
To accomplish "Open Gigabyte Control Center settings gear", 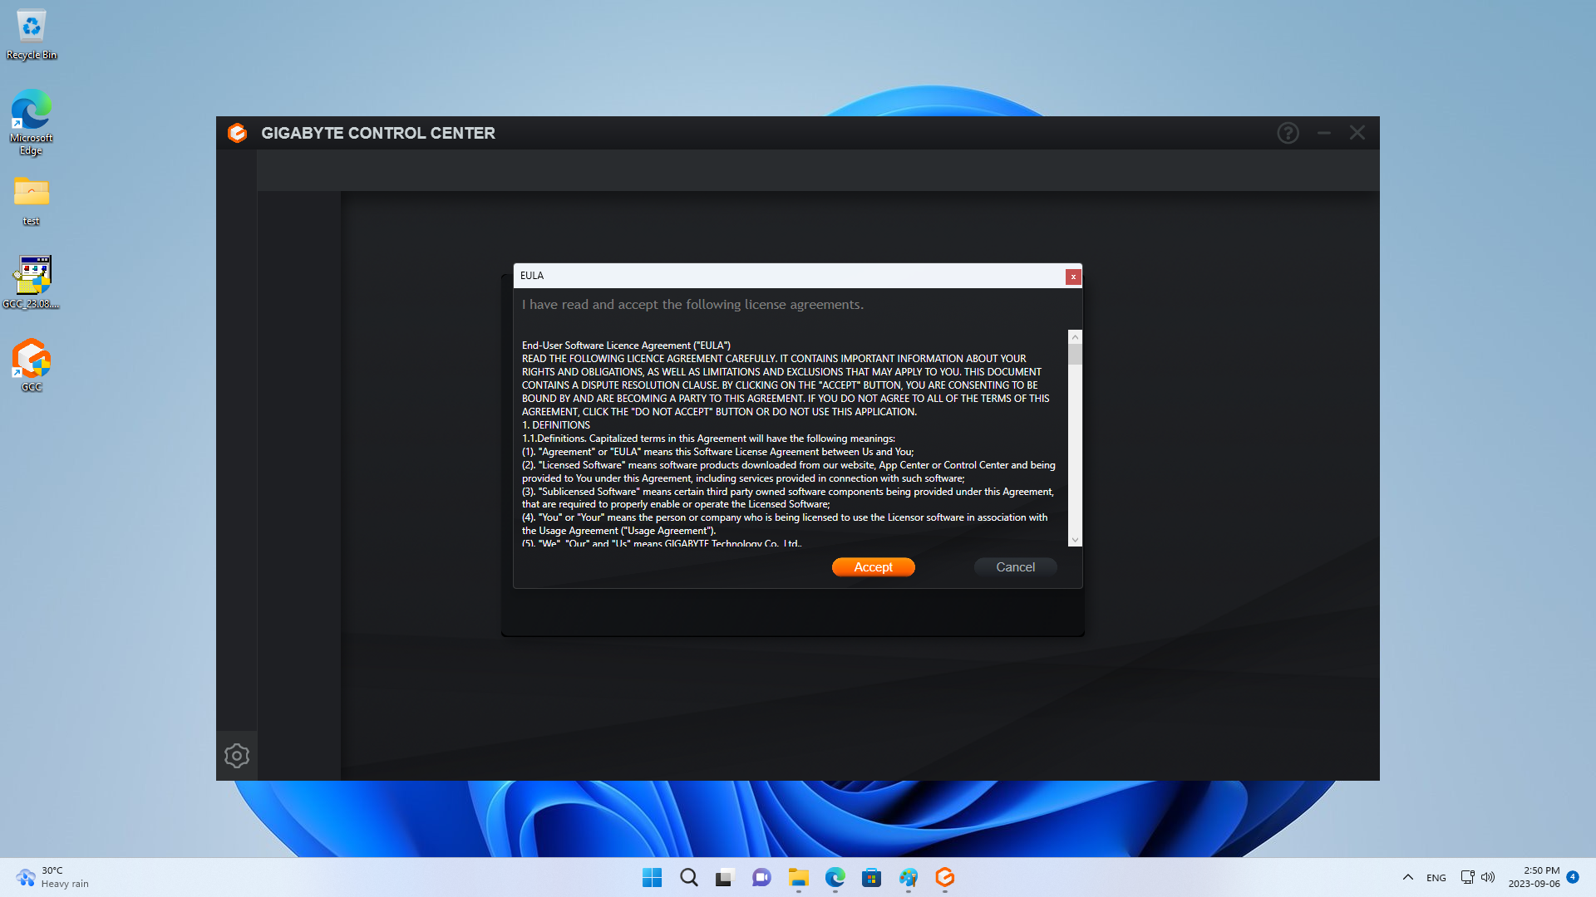I will coord(237,756).
